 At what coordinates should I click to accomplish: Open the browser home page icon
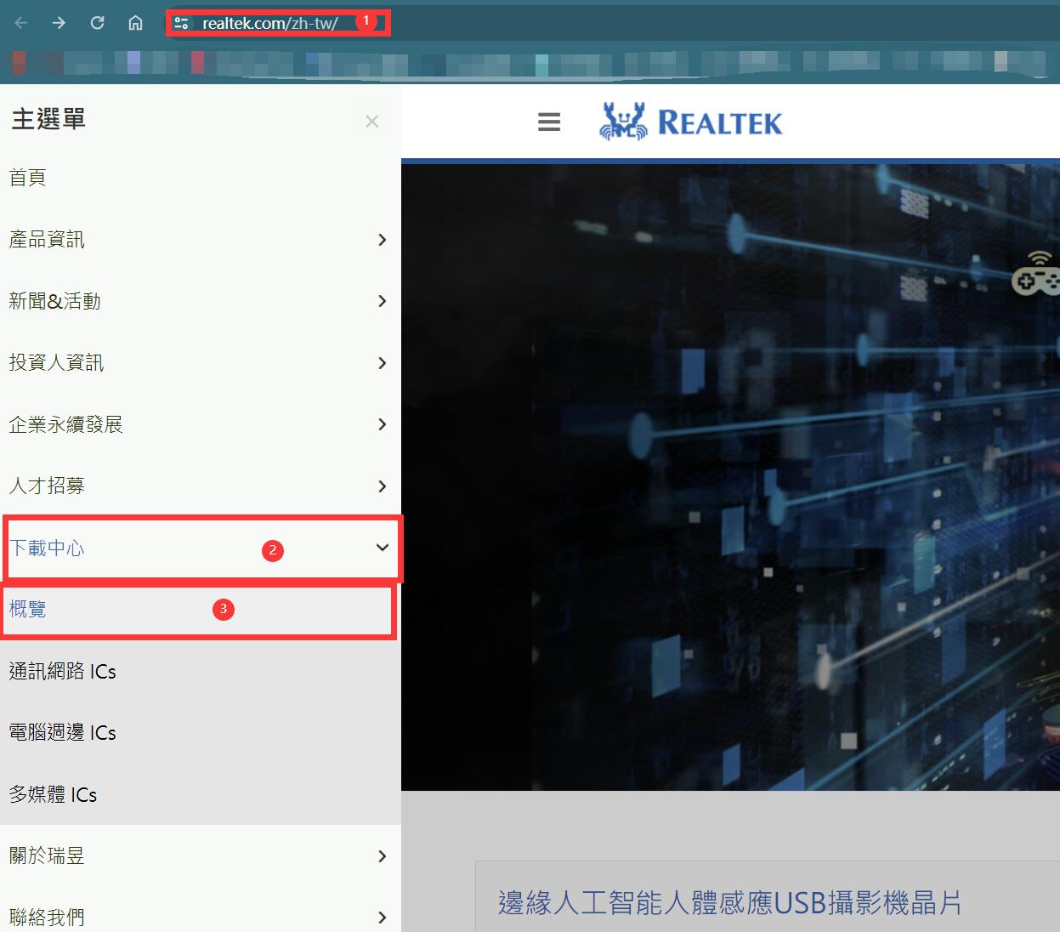point(135,23)
